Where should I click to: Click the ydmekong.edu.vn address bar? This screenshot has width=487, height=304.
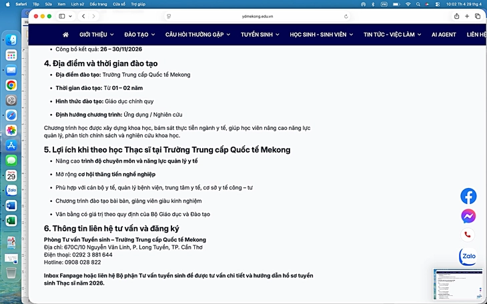(x=257, y=17)
